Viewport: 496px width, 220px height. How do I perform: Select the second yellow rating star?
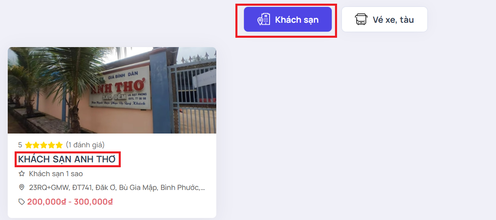[x=36, y=145]
